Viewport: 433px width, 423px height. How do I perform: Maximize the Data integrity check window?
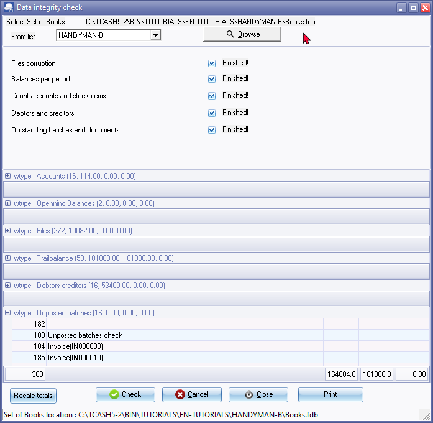pyautogui.click(x=412, y=7)
